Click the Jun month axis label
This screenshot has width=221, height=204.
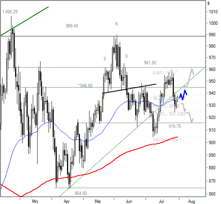129,201
